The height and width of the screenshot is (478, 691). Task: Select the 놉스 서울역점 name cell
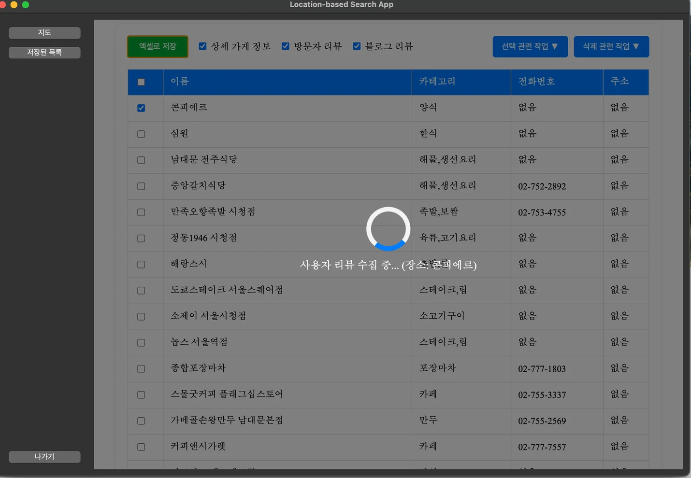288,343
